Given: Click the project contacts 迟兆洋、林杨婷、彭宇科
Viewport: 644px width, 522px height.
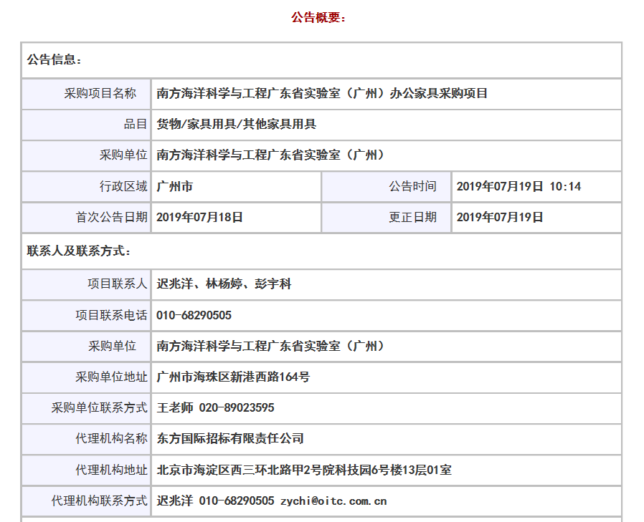Looking at the screenshot, I should coord(224,284).
